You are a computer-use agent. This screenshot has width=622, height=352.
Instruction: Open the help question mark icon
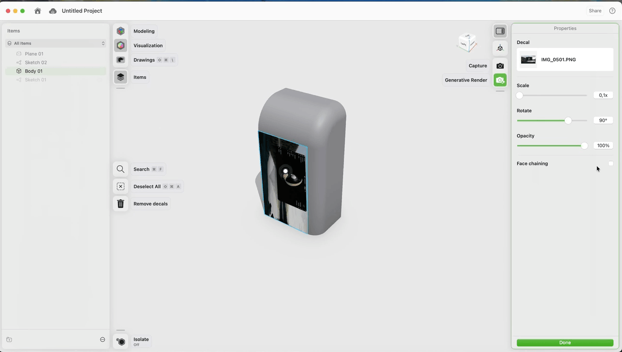[x=612, y=11]
